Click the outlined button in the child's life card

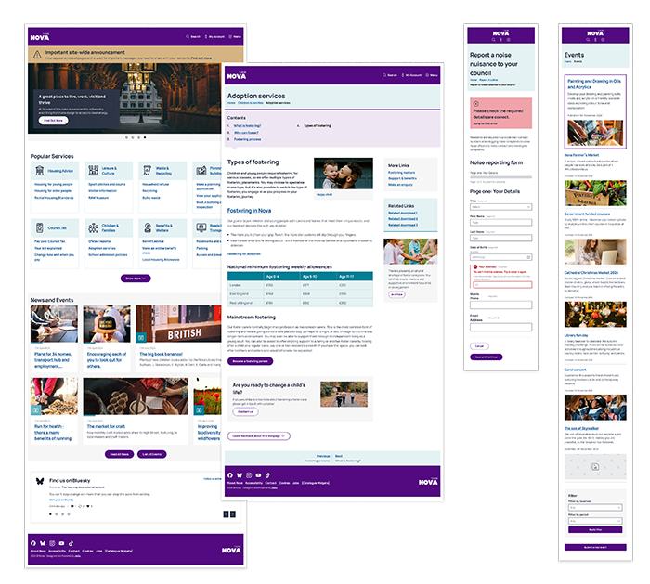tap(245, 411)
